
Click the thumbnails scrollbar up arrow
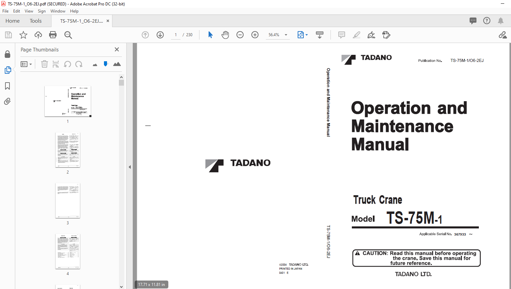click(121, 77)
